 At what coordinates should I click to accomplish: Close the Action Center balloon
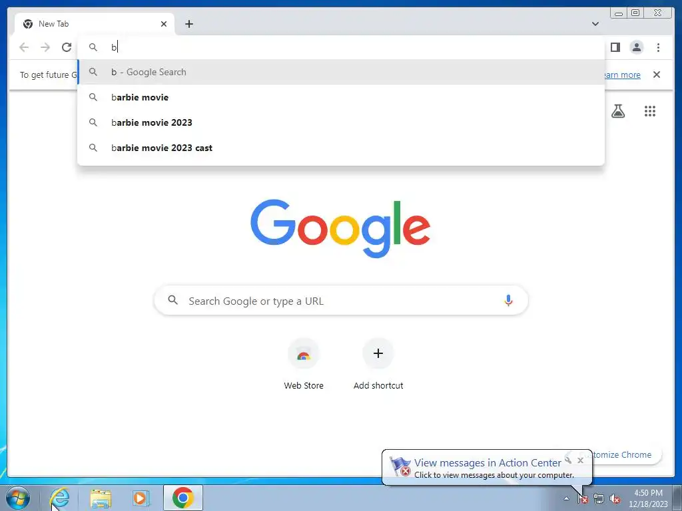pyautogui.click(x=580, y=460)
